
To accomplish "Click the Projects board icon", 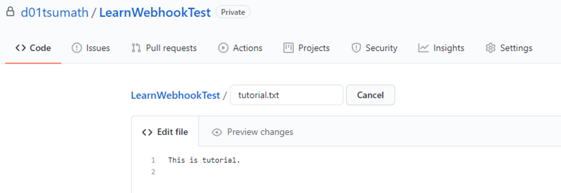I will coord(288,48).
